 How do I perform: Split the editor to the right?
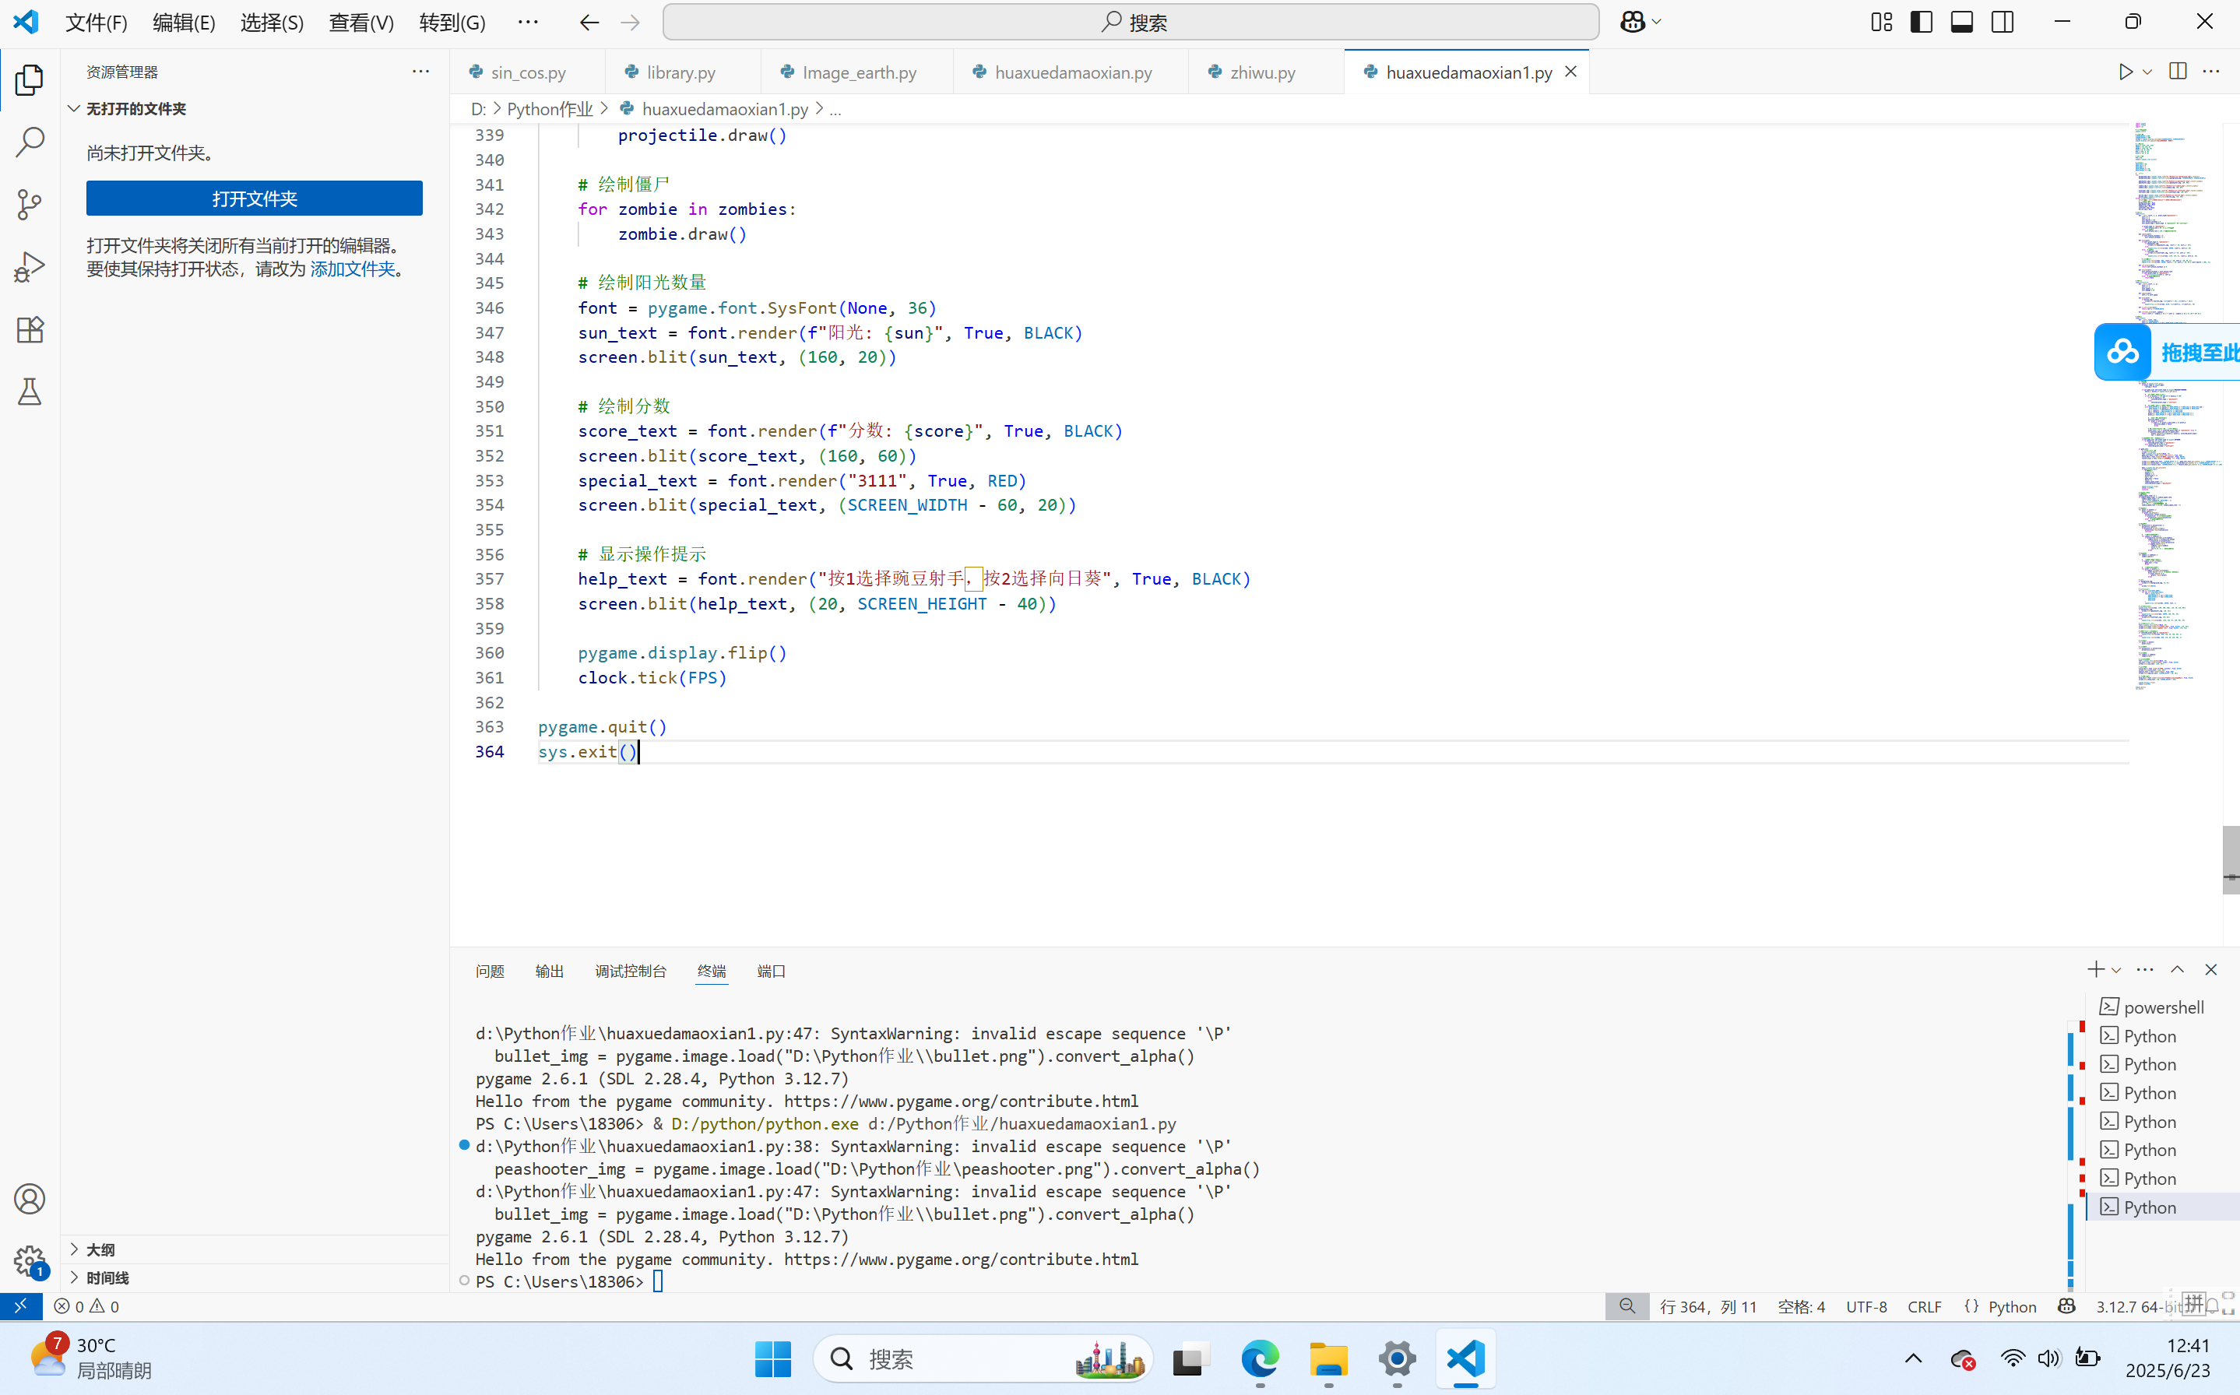tap(2177, 72)
